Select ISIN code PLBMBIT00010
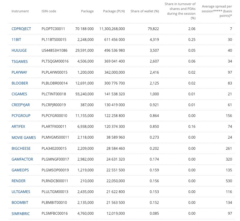Image resolution: width=240 pixels, height=221 pixels. 54,203
